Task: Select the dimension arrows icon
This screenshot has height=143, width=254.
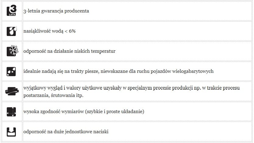Action: 11,112
